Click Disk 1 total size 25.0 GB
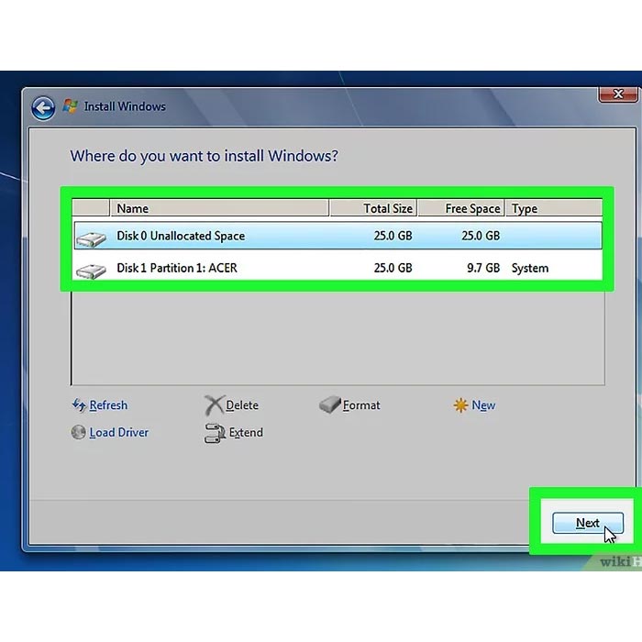This screenshot has width=642, height=642. (393, 268)
